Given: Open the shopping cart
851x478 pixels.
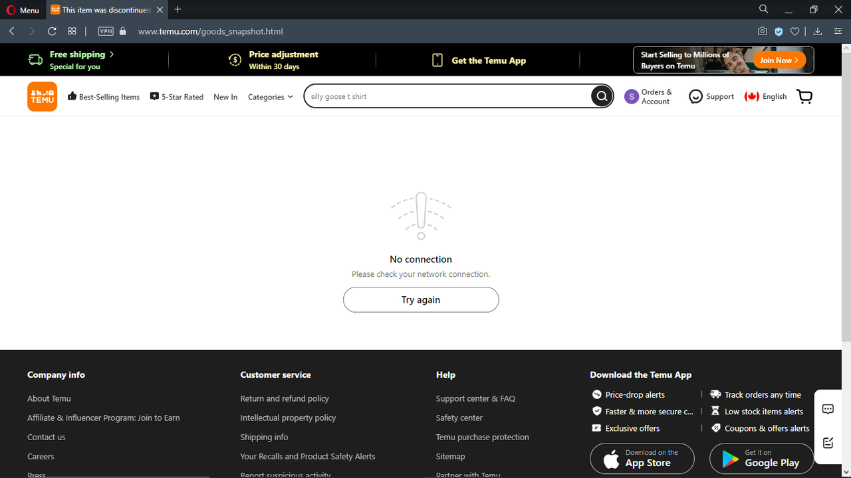Looking at the screenshot, I should pos(804,97).
